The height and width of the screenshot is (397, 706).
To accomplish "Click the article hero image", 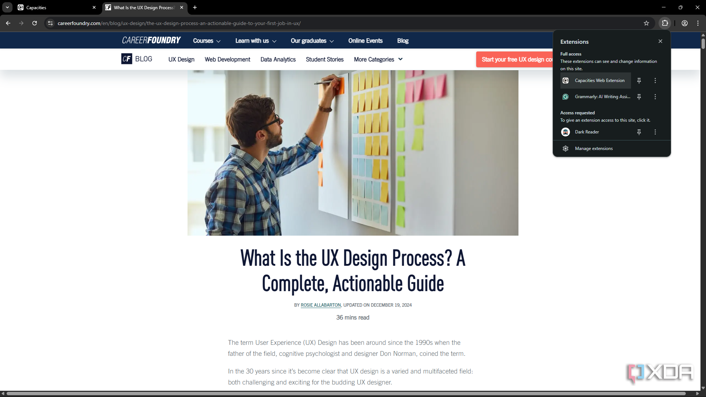I will pos(353,153).
